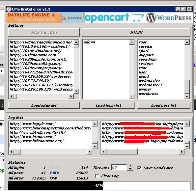Click sites list scroll down arrow
Image resolution: width=196 pixels, height=191 pixels.
pyautogui.click(x=76, y=91)
